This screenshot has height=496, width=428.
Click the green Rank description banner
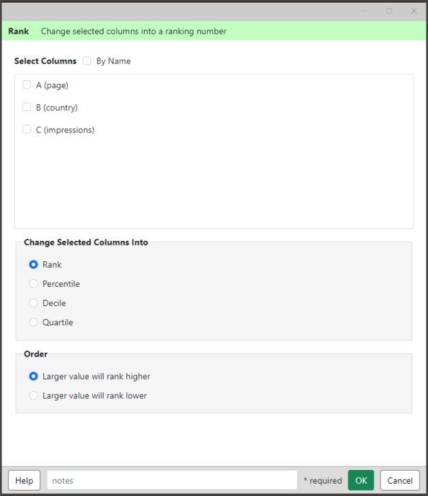pyautogui.click(x=214, y=31)
